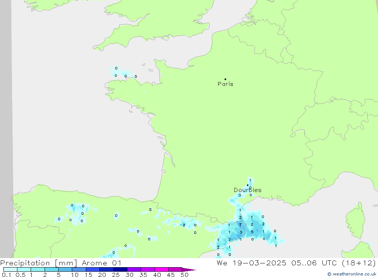Click the '05..06 UTC' time range
378x277 pixels.
pos(314,263)
